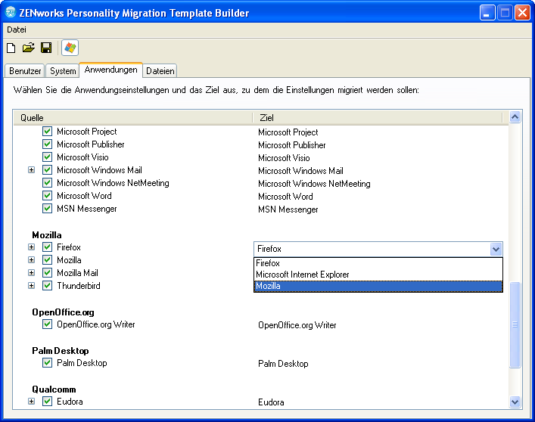Image resolution: width=535 pixels, height=422 pixels.
Task: Select the Microsoft Word target cell
Action: pyautogui.click(x=285, y=197)
